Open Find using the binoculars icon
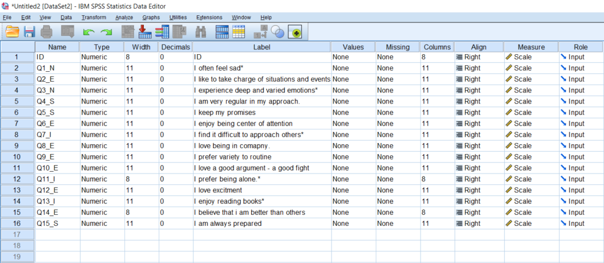This screenshot has height=263, width=604. pyautogui.click(x=201, y=31)
